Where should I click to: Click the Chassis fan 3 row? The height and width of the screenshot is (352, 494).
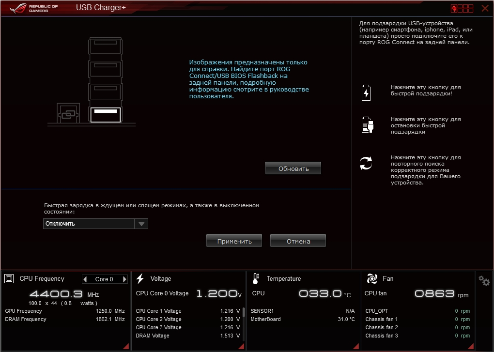coord(417,336)
